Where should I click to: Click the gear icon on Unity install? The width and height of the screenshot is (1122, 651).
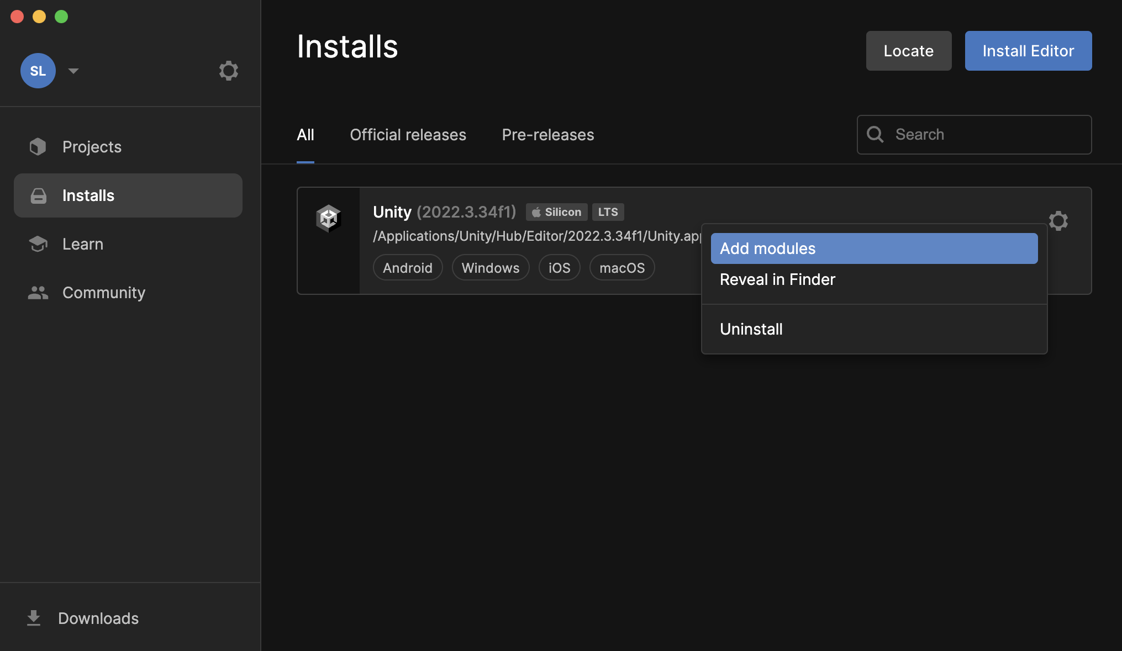pos(1058,221)
